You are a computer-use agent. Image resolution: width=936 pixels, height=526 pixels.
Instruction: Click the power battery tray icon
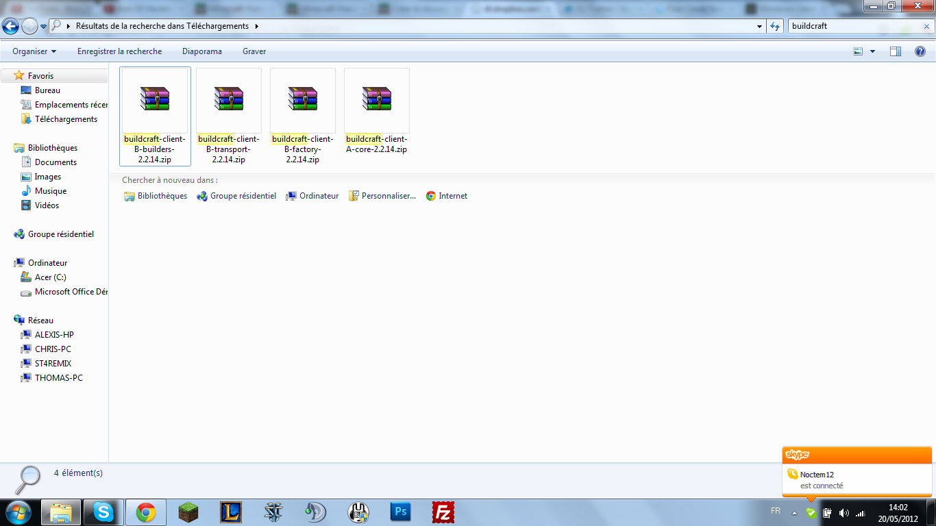(x=827, y=512)
